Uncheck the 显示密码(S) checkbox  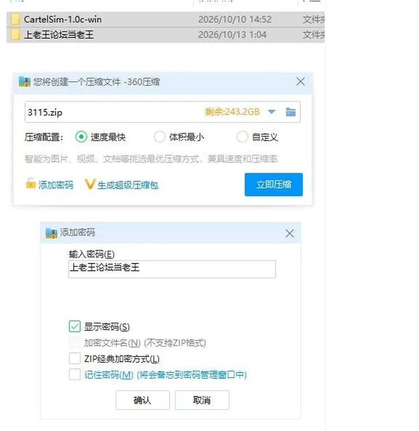[x=75, y=327]
